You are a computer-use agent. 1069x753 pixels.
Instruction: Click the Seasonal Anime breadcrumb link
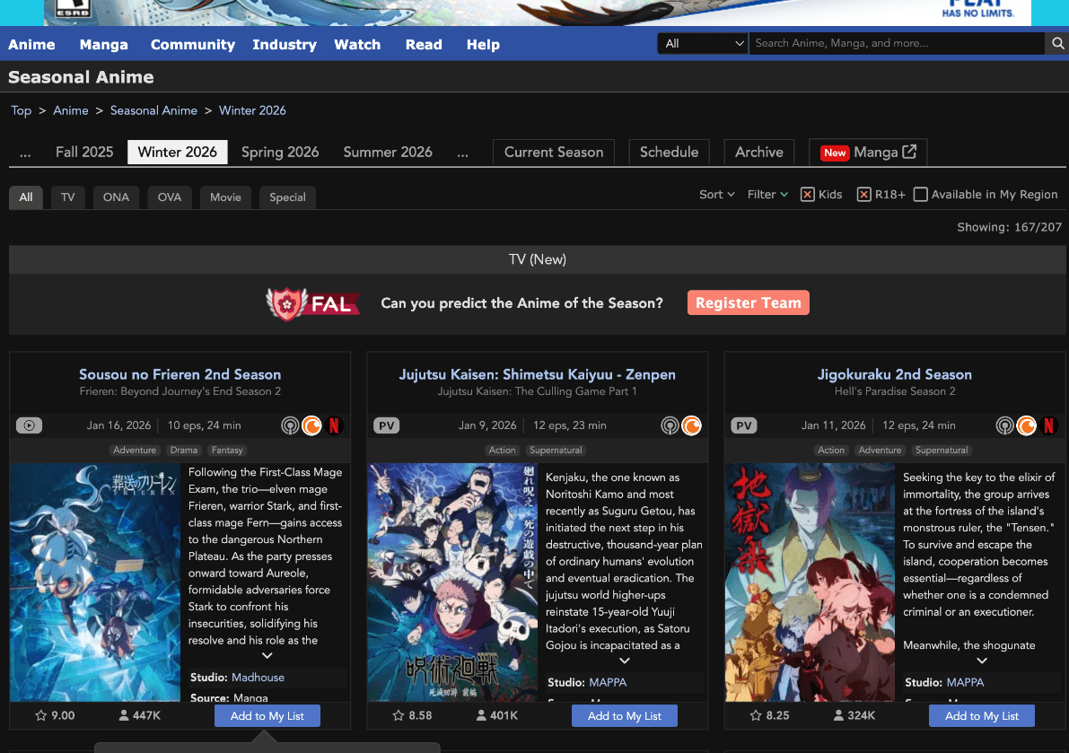click(153, 110)
